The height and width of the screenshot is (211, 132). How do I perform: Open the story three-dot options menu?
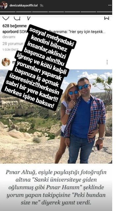coord(110,5)
